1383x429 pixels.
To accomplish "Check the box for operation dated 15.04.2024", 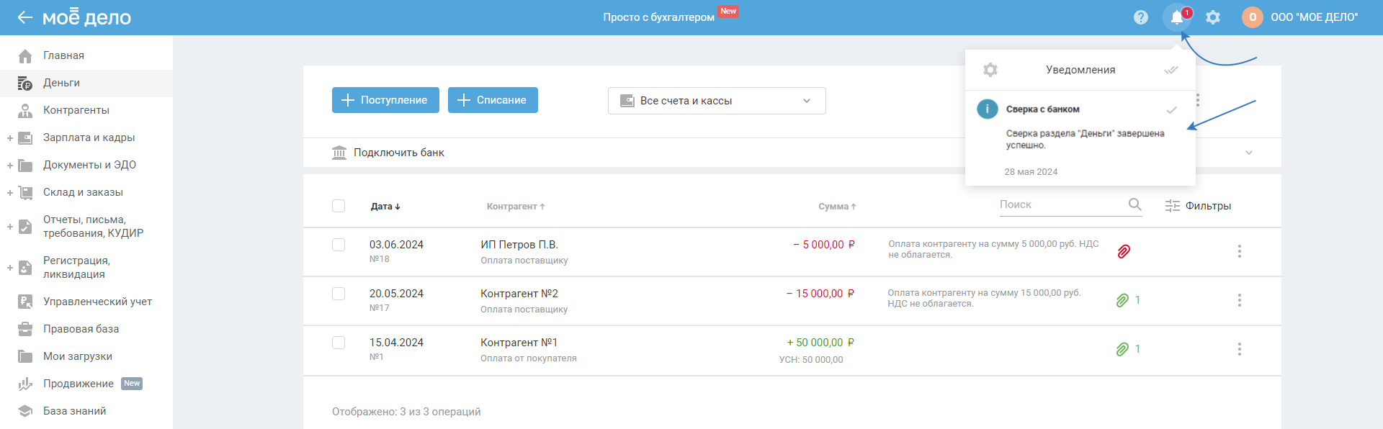I will pos(339,343).
